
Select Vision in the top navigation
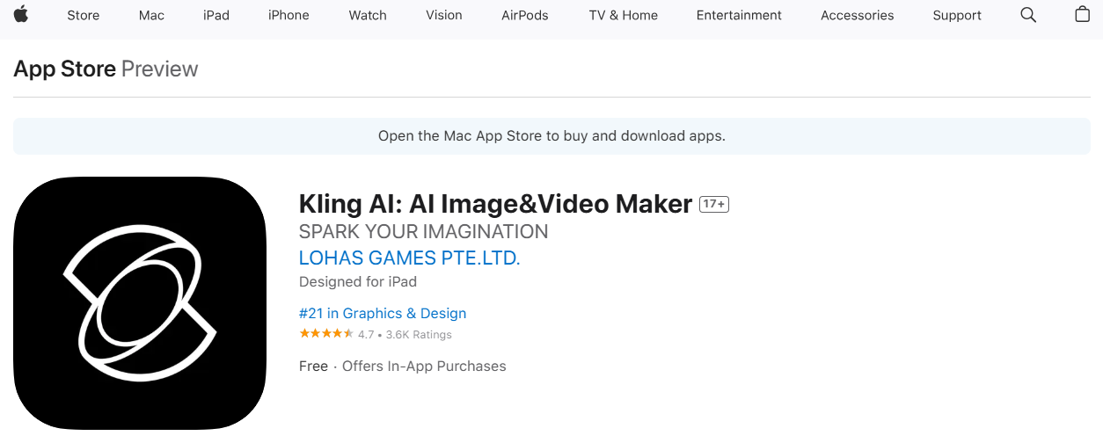pos(444,15)
